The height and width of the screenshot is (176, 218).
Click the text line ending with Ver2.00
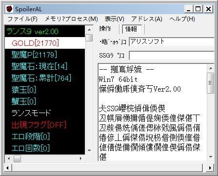tap(140, 89)
